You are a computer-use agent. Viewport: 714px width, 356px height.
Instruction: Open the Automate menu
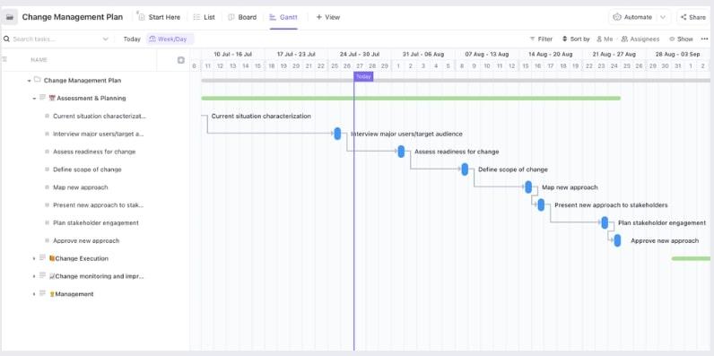[633, 17]
